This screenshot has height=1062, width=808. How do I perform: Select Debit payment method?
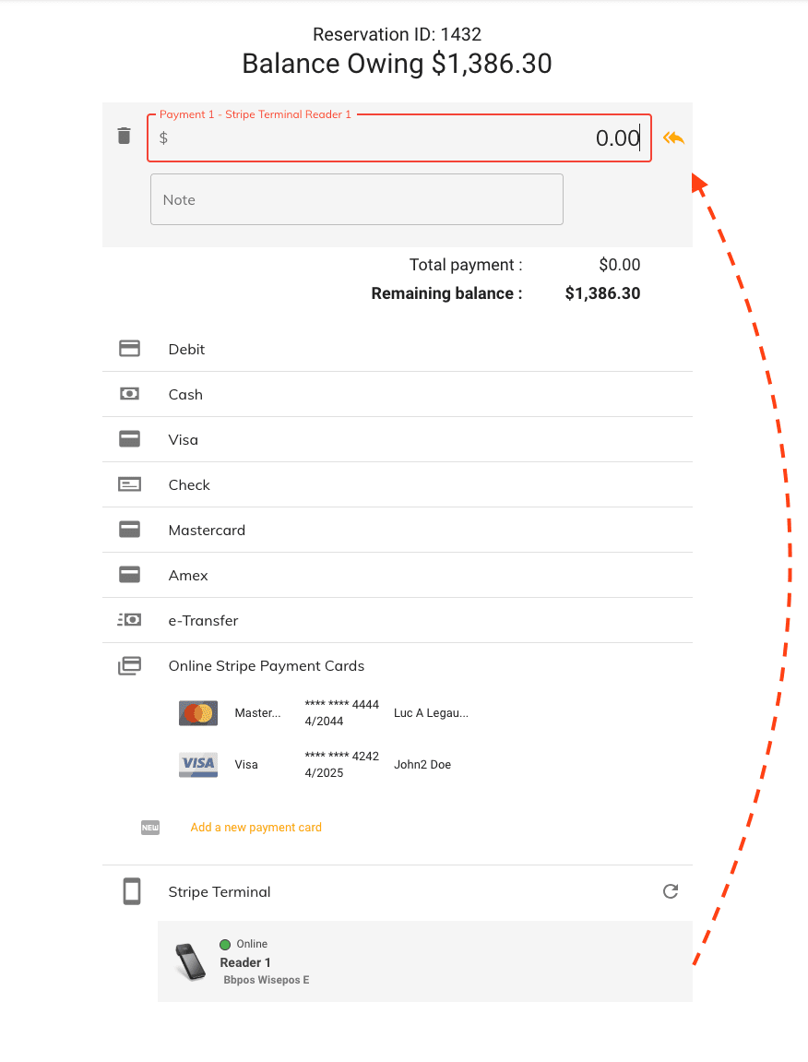click(398, 349)
